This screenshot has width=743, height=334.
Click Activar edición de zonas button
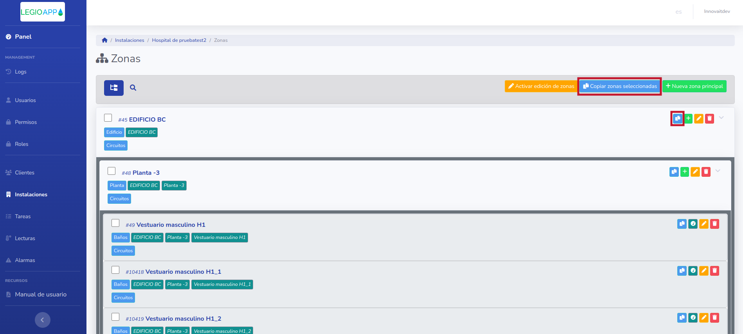tap(541, 86)
